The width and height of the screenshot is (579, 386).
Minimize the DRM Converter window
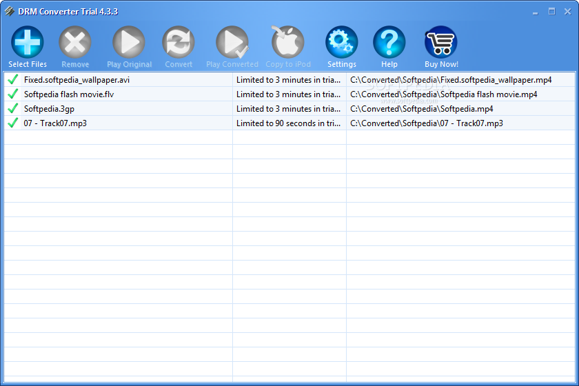(x=536, y=12)
